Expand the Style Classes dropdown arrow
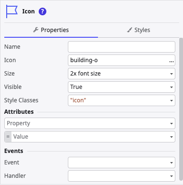183x185 pixels. pos(172,100)
